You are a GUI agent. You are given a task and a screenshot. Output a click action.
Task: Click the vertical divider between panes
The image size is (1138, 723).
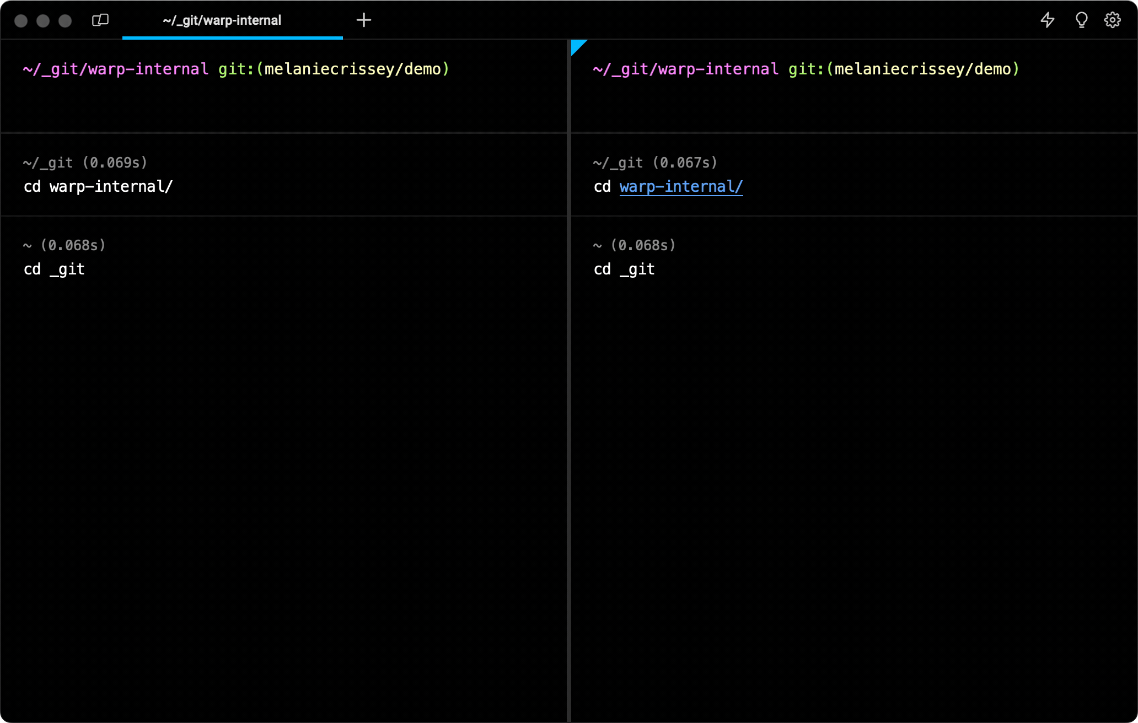(568, 386)
